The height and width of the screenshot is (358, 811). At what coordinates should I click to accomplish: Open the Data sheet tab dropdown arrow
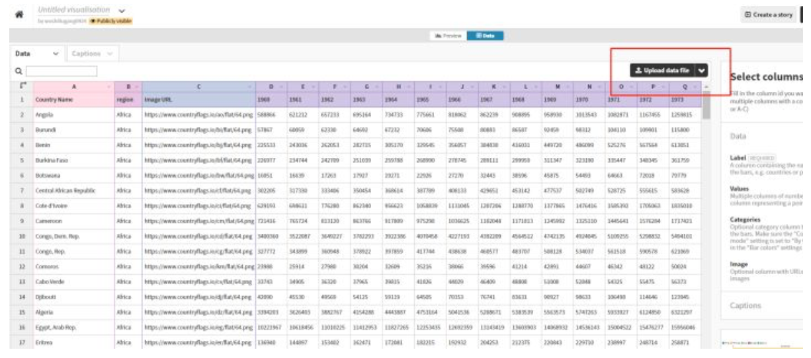[x=55, y=53]
